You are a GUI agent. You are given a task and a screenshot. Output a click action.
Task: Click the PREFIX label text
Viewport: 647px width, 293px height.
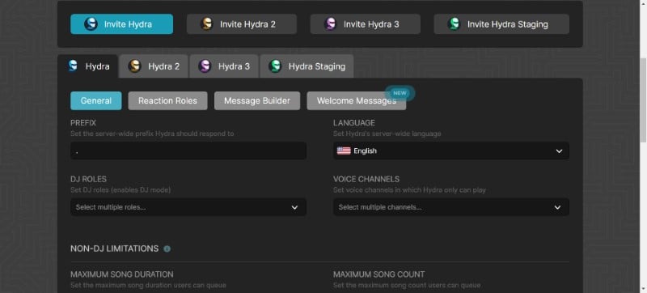pos(83,123)
